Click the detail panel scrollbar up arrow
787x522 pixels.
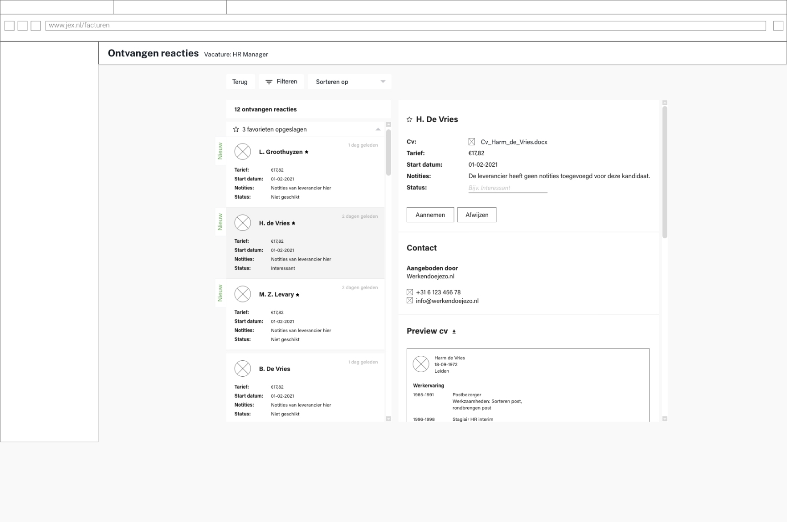[665, 103]
